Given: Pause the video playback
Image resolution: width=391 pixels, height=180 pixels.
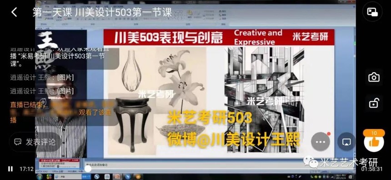Looking at the screenshot, I should point(10,169).
